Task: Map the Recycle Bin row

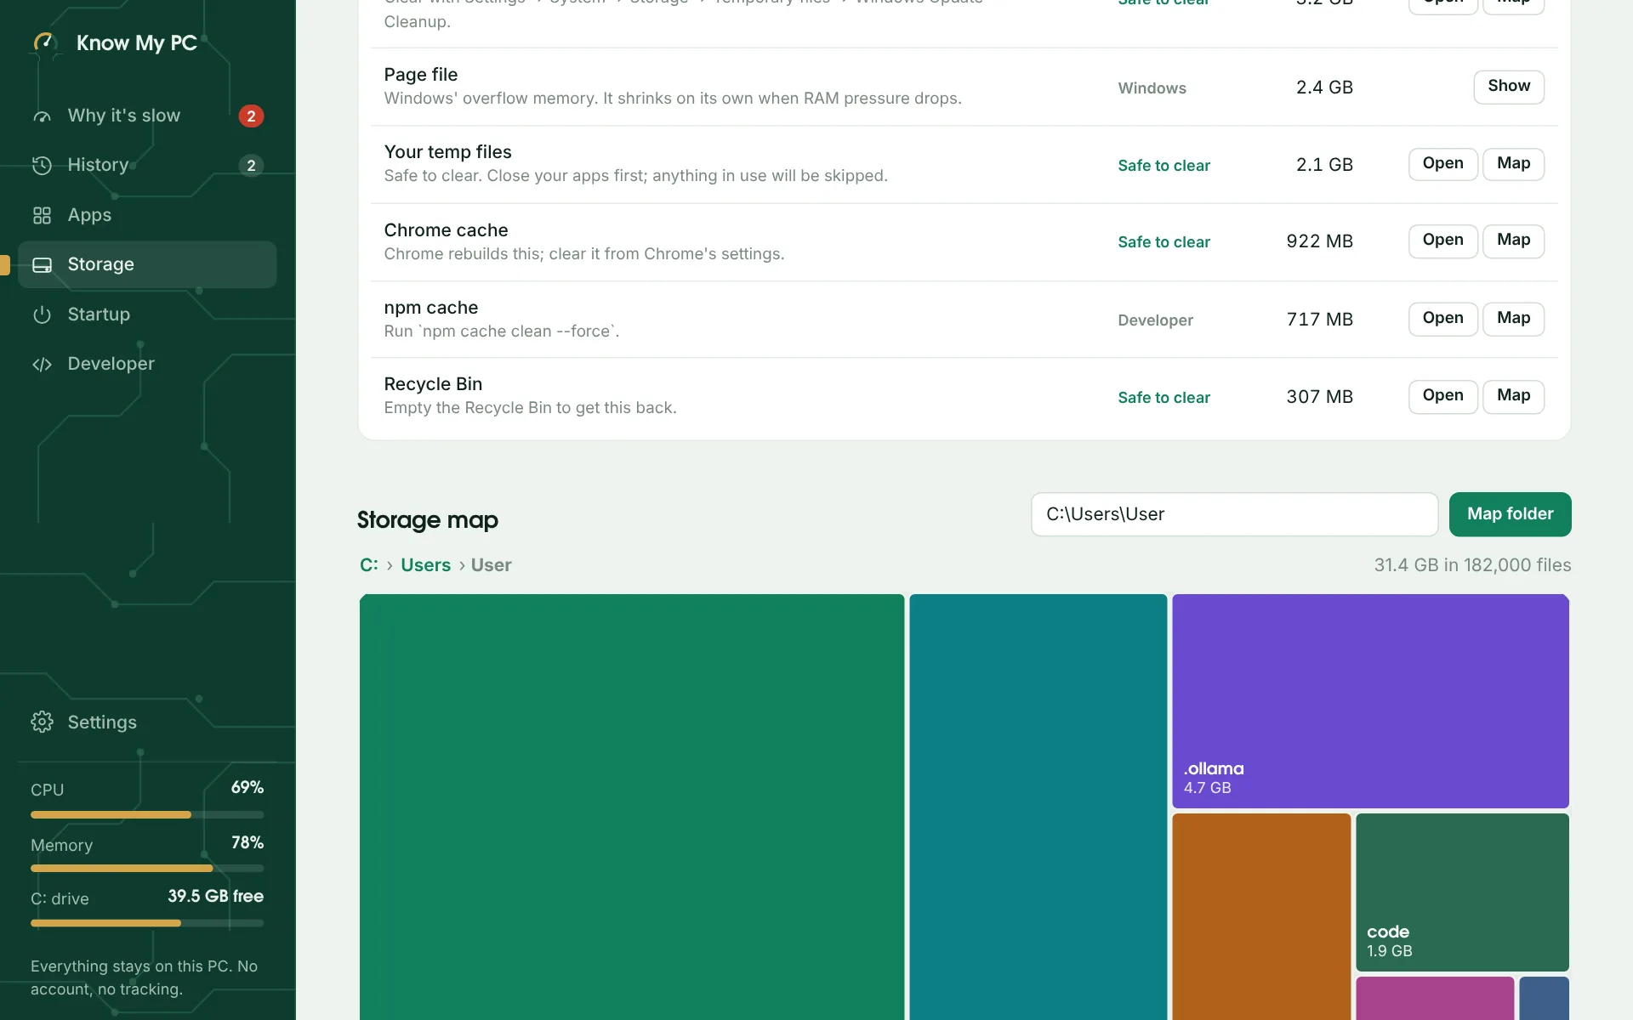Action: pos(1514,397)
